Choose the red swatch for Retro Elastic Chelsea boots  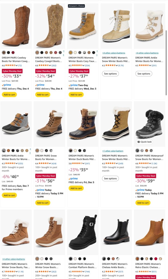point(156,259)
